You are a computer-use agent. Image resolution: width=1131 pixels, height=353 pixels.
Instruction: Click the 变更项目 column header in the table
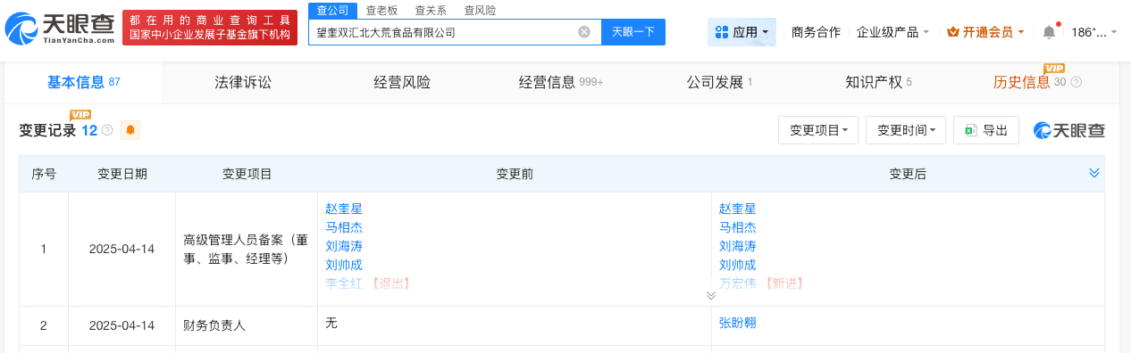click(247, 174)
